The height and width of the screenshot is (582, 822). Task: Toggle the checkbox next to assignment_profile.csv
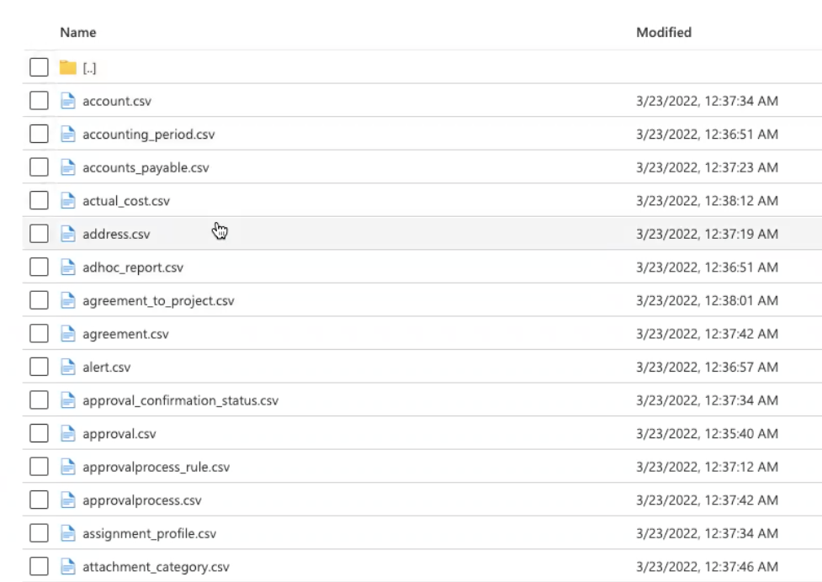point(39,533)
